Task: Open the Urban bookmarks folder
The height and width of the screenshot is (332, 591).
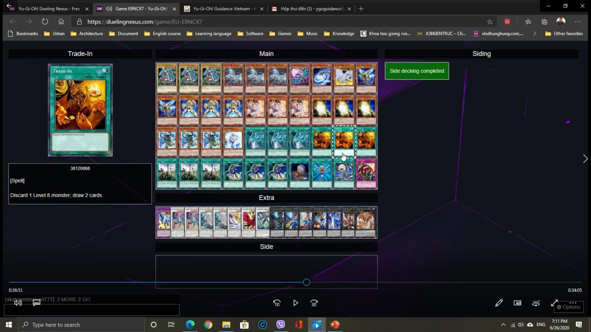Action: (54, 33)
